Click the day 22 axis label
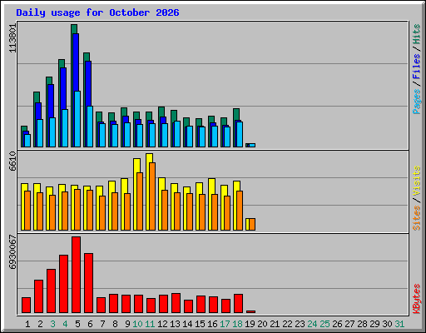426x333 pixels. pyautogui.click(x=287, y=324)
